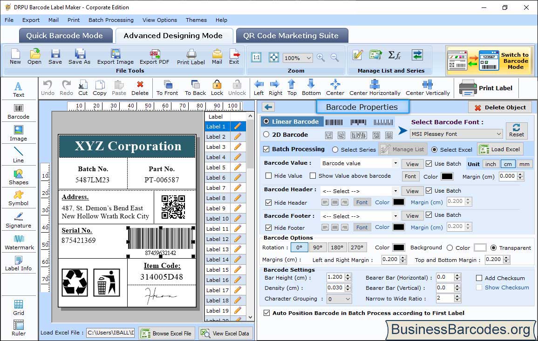Open the MSI Plessey Font dropdown
The height and width of the screenshot is (341, 538).
pos(456,134)
